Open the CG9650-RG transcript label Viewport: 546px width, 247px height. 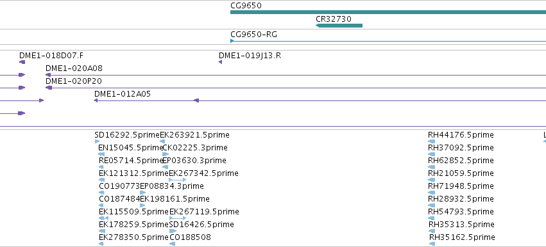tap(254, 35)
